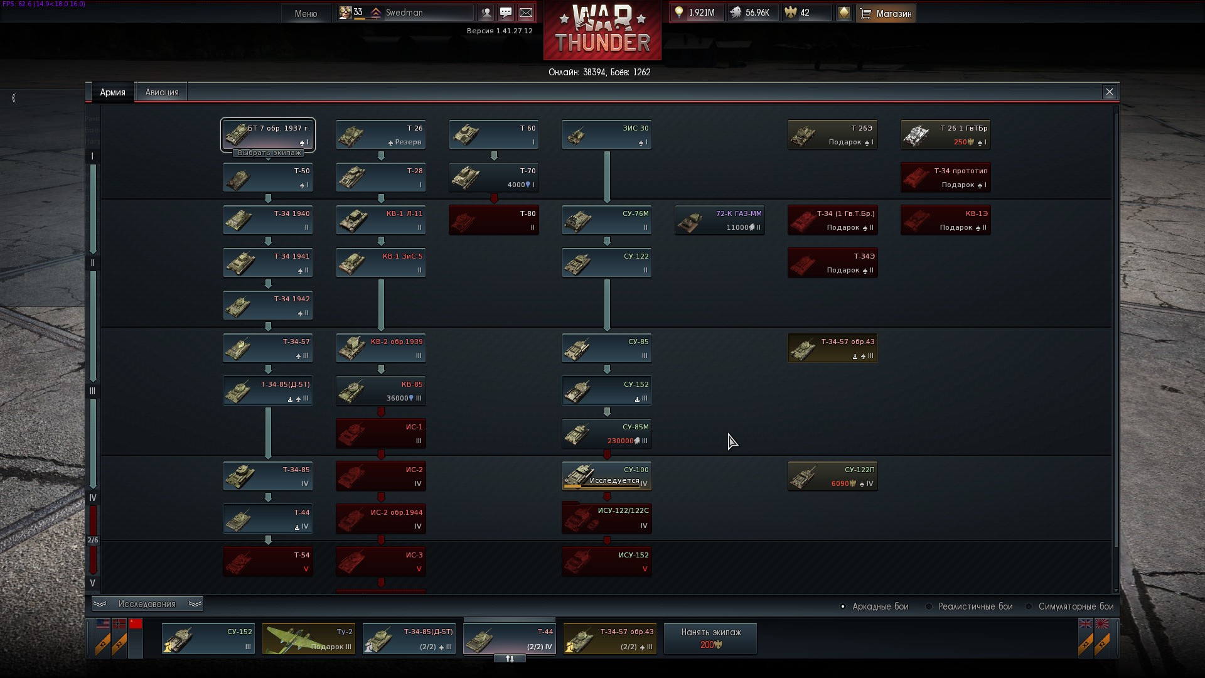Screen dimensions: 1205x678
Task: Select the СУ-100 research progress vehicle
Action: coord(606,476)
